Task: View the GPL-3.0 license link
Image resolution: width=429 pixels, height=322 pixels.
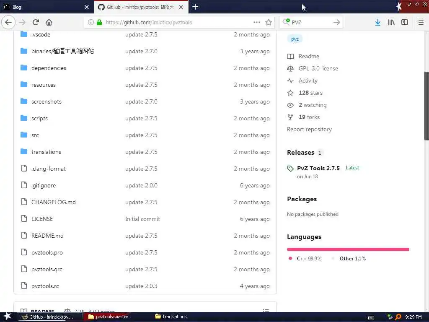Action: coord(313,68)
